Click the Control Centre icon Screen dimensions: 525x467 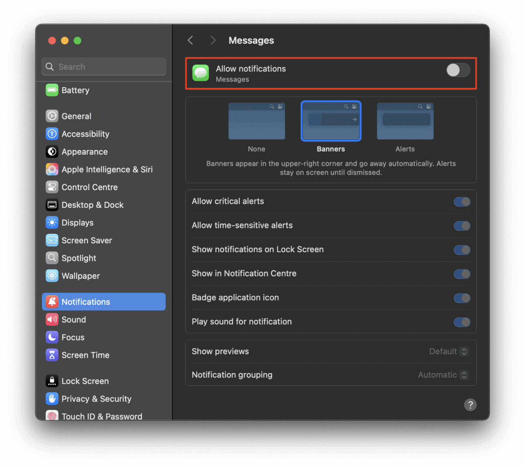point(52,187)
